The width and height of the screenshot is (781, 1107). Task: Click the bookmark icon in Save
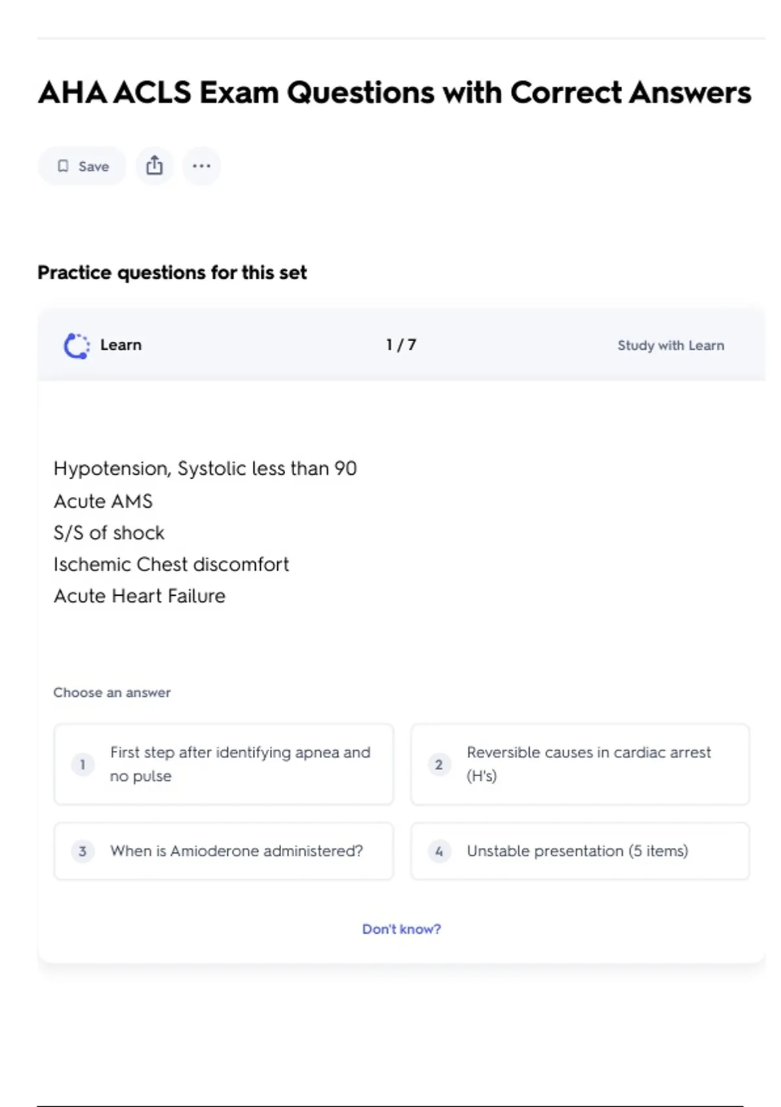pyautogui.click(x=63, y=166)
